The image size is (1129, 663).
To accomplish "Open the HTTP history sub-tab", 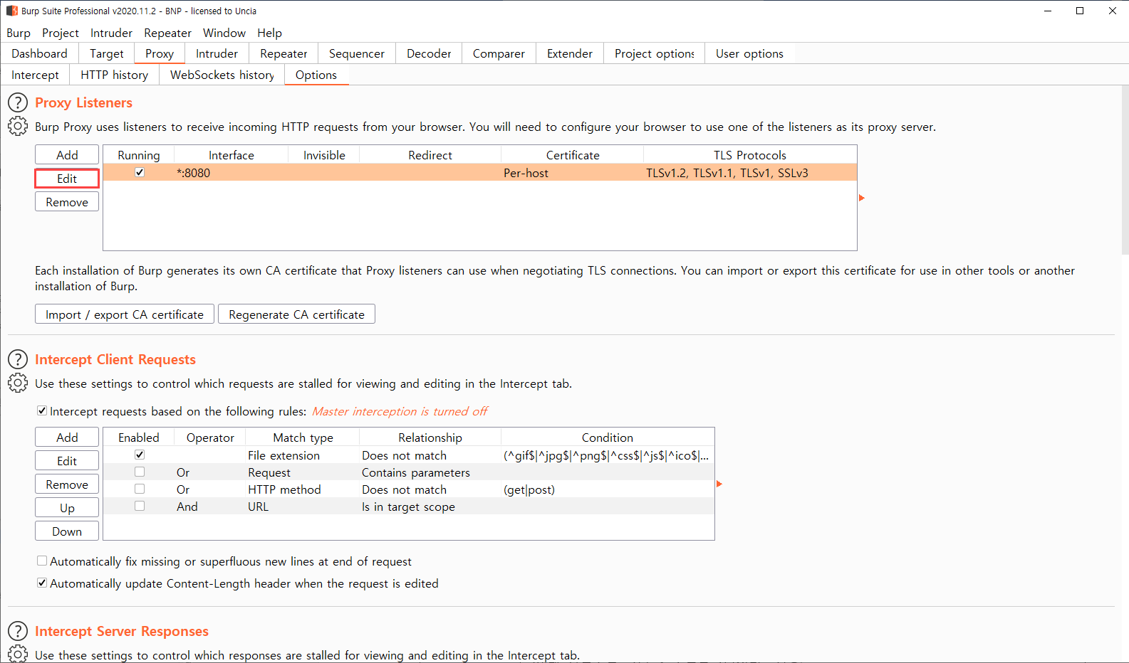I will tap(114, 75).
